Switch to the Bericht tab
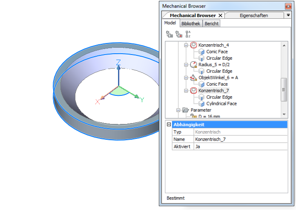This screenshot has height=210, width=296. point(212,24)
